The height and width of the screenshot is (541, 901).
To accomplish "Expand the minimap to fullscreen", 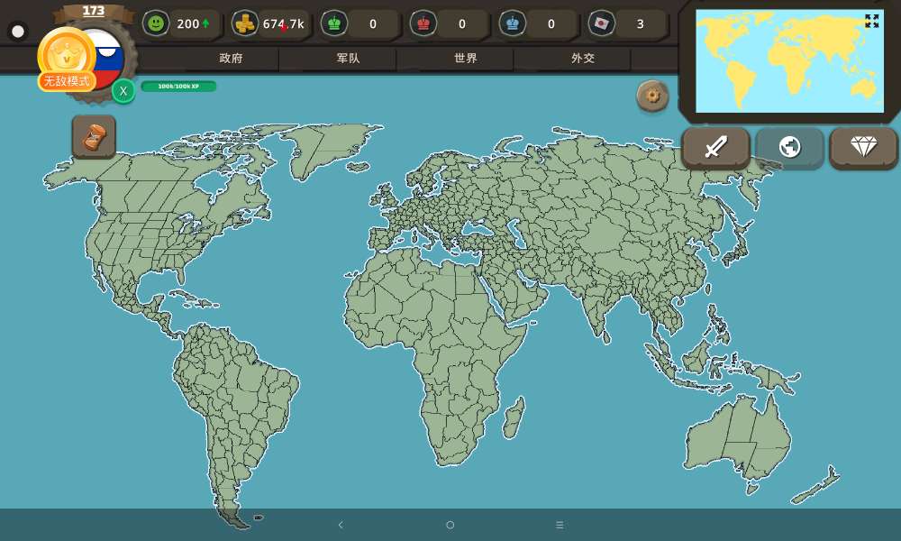I will 871,21.
